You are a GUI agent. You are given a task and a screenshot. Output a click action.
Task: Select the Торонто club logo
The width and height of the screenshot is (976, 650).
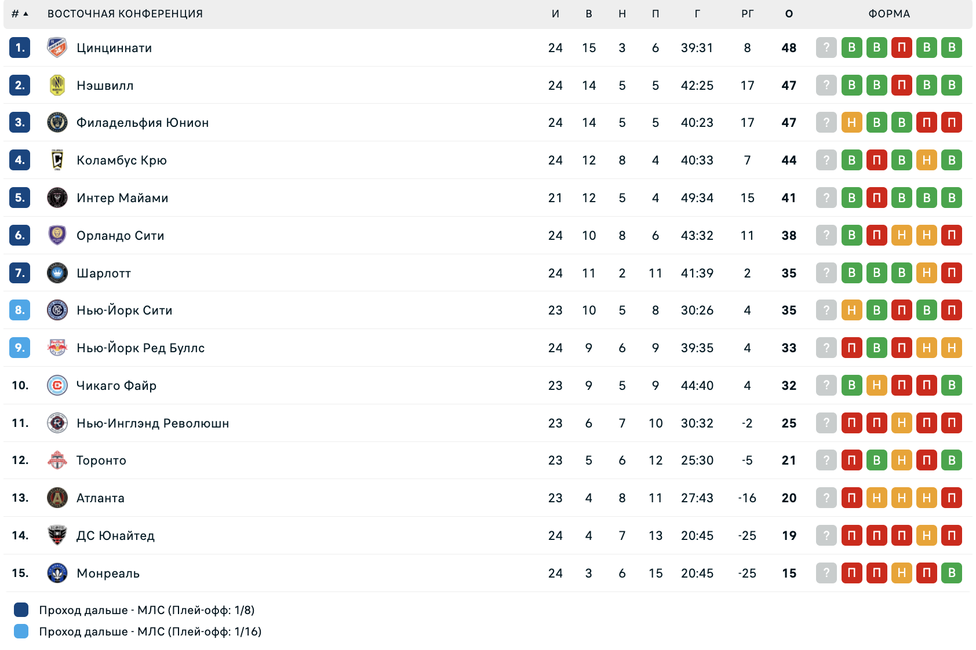(57, 460)
